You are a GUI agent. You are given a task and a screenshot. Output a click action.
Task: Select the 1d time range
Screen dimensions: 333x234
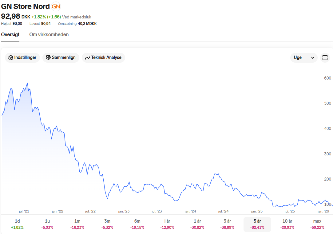pyautogui.click(x=17, y=224)
